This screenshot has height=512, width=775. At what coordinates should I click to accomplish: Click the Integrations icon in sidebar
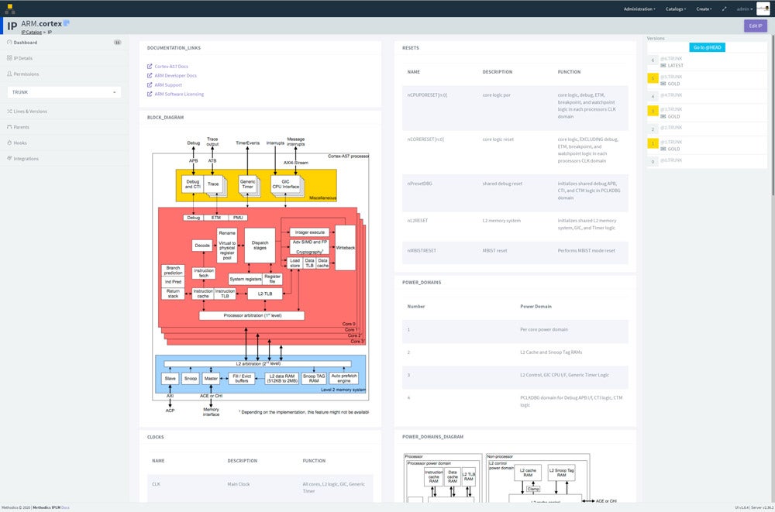[9, 158]
